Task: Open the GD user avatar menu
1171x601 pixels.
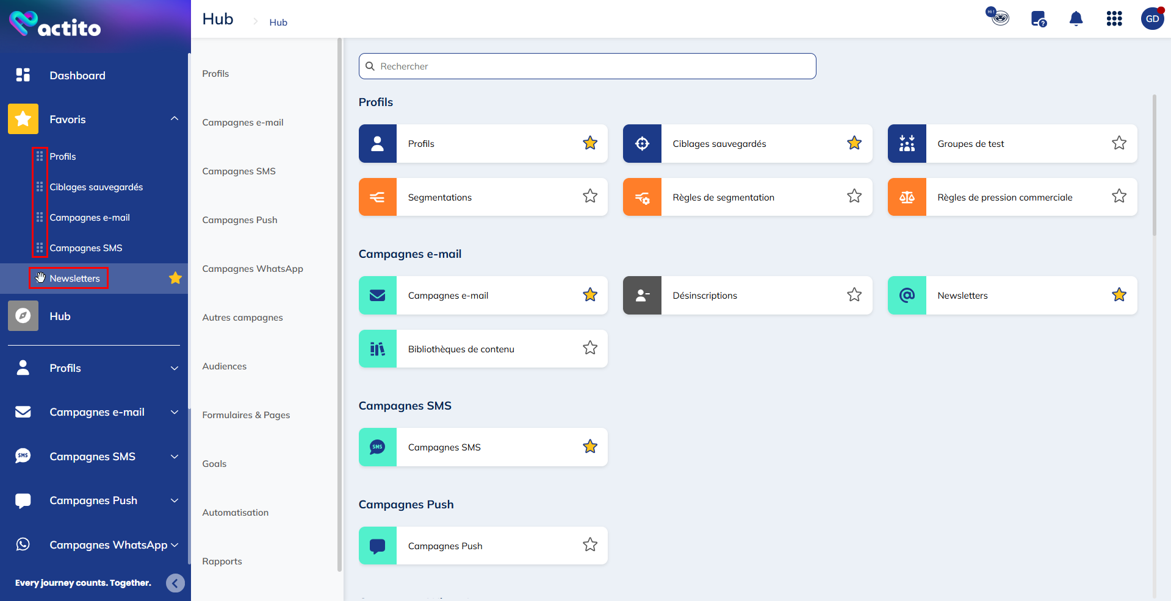Action: point(1151,19)
